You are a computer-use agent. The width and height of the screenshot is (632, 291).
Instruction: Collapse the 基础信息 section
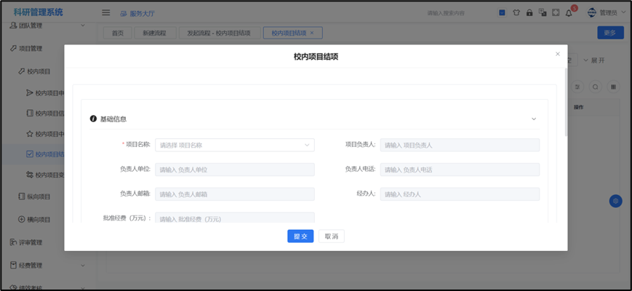533,119
